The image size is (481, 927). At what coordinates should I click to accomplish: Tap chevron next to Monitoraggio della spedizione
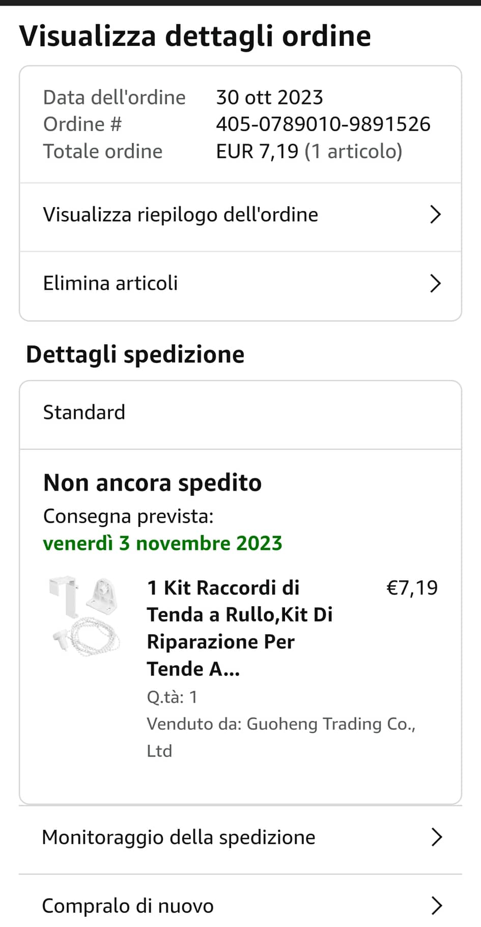click(x=436, y=837)
